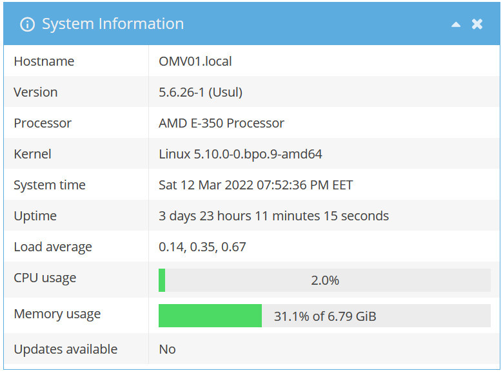Close the System Information widget
The image size is (503, 373).
click(477, 24)
